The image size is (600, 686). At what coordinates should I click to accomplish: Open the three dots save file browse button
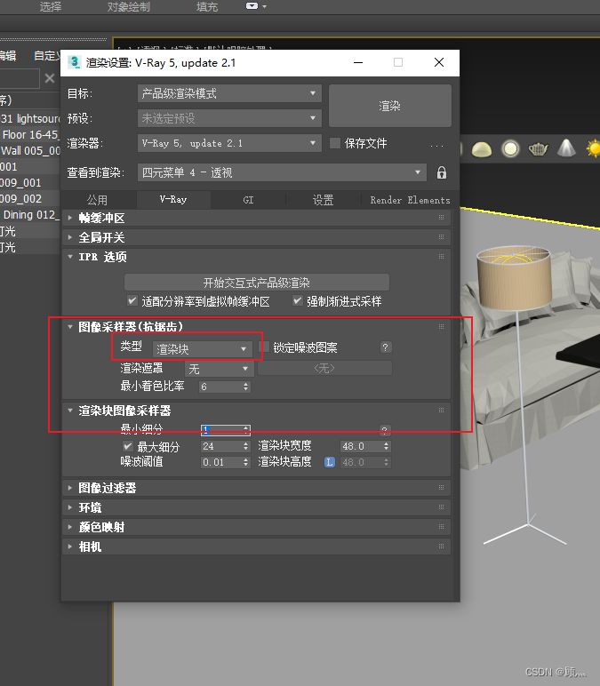click(x=436, y=144)
